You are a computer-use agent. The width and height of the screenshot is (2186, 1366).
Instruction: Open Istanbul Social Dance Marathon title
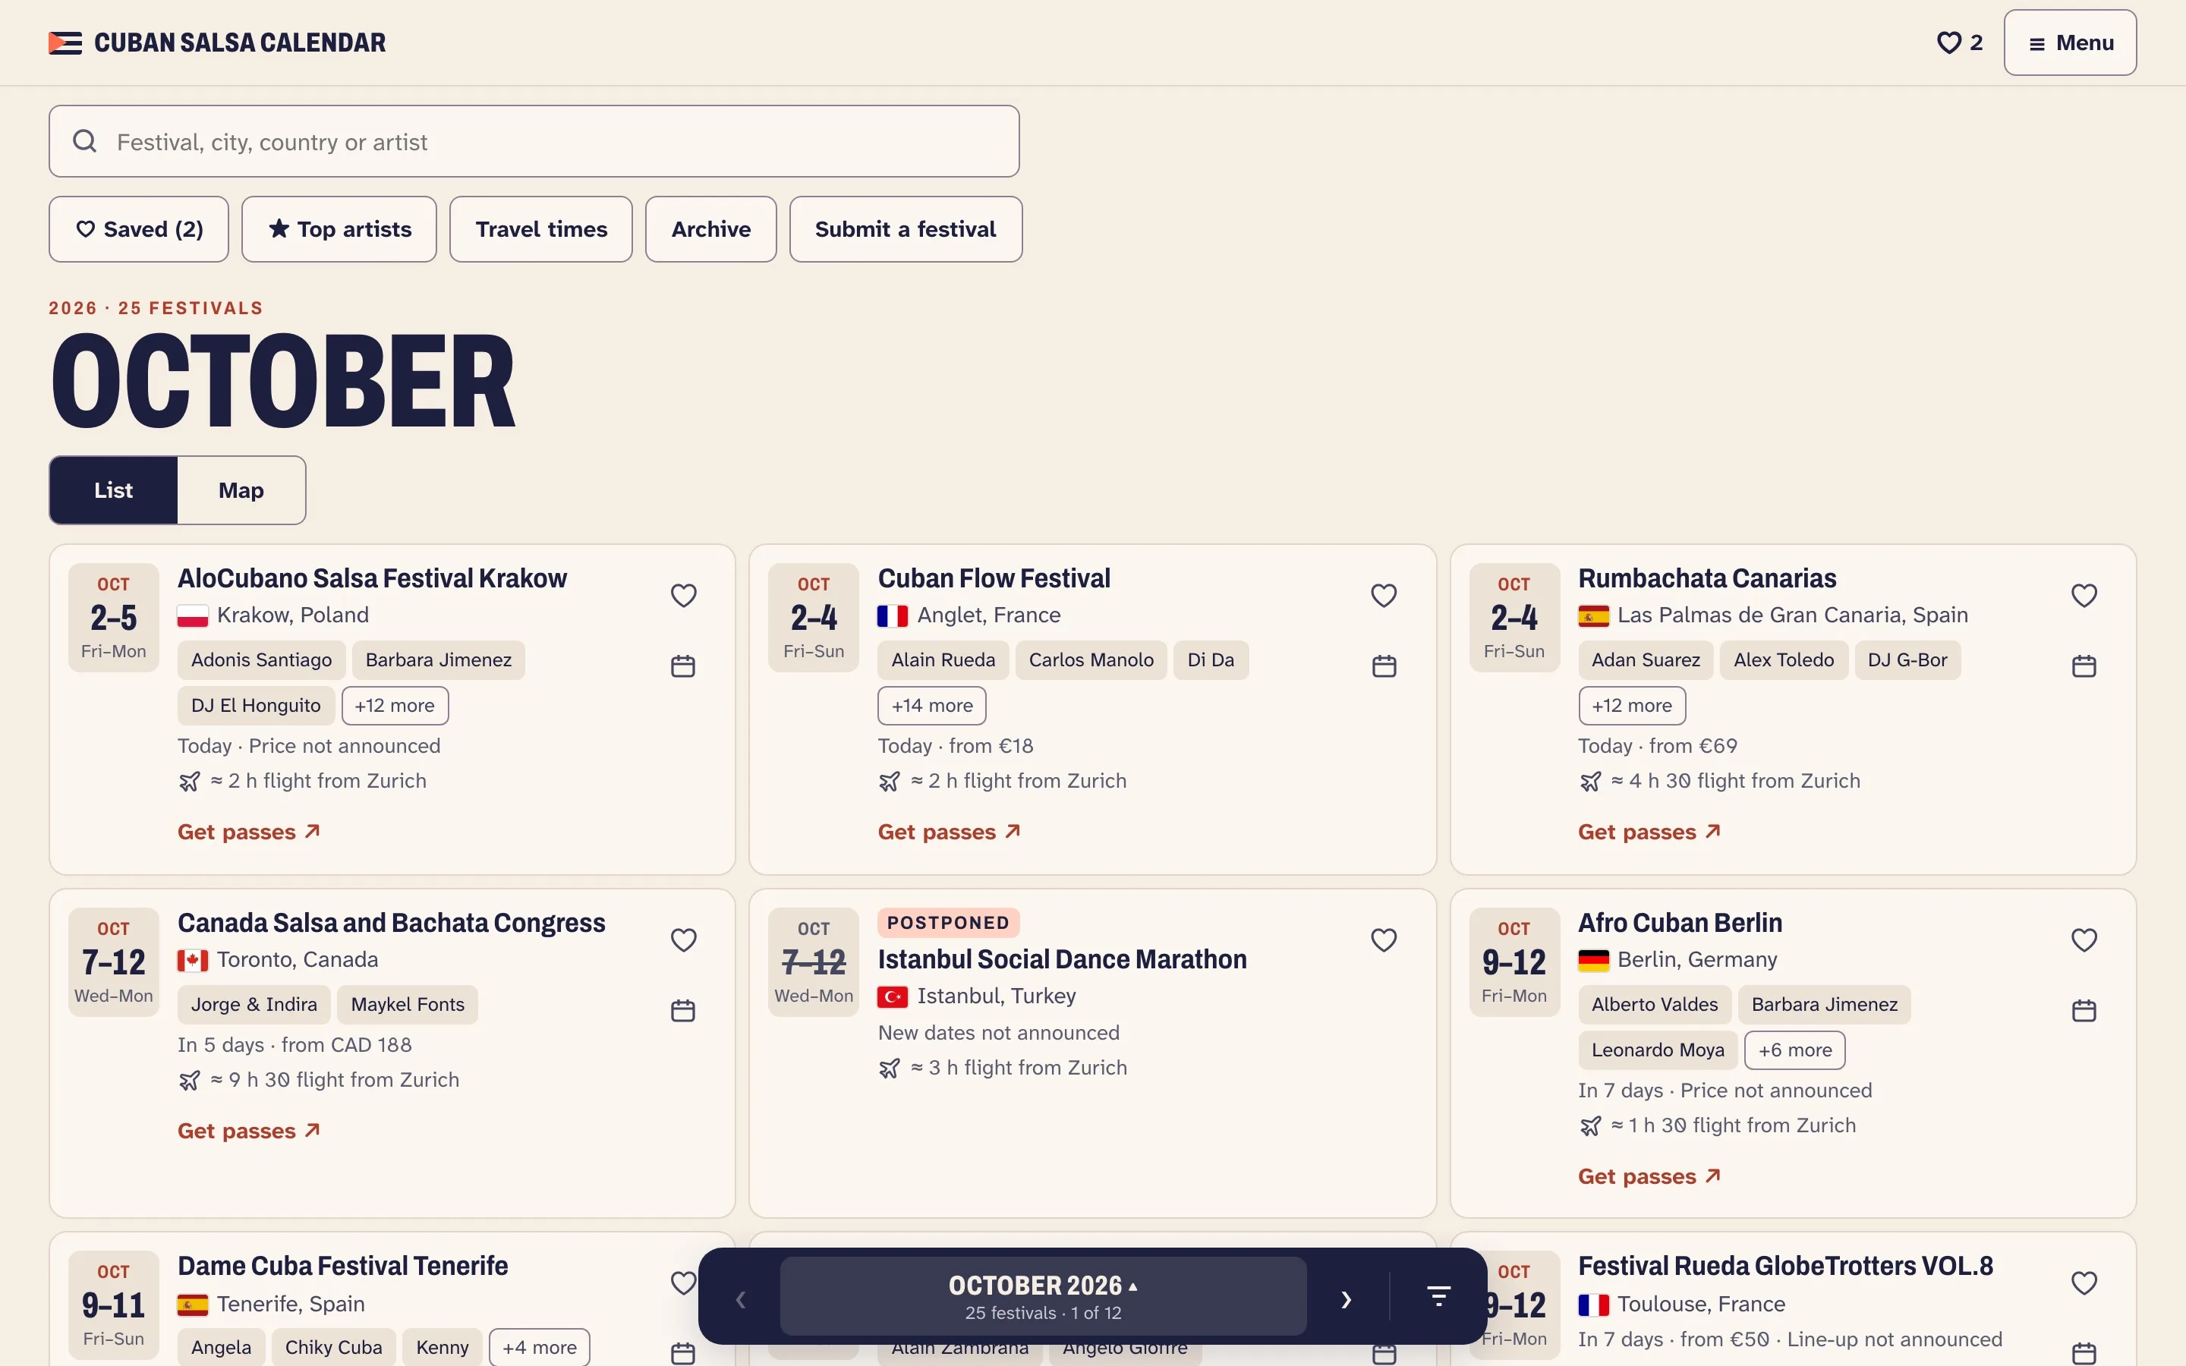click(1061, 958)
